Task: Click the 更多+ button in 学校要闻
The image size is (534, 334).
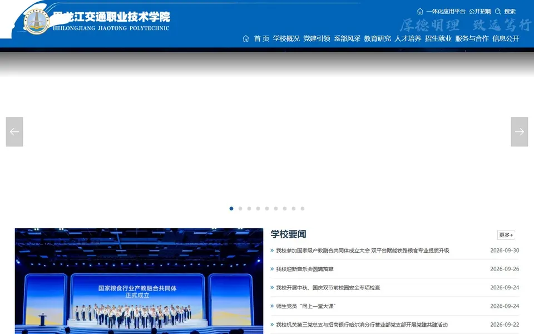Action: 506,235
